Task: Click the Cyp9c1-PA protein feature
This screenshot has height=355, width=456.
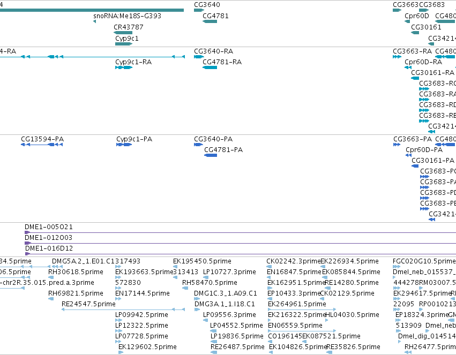Action: click(124, 145)
